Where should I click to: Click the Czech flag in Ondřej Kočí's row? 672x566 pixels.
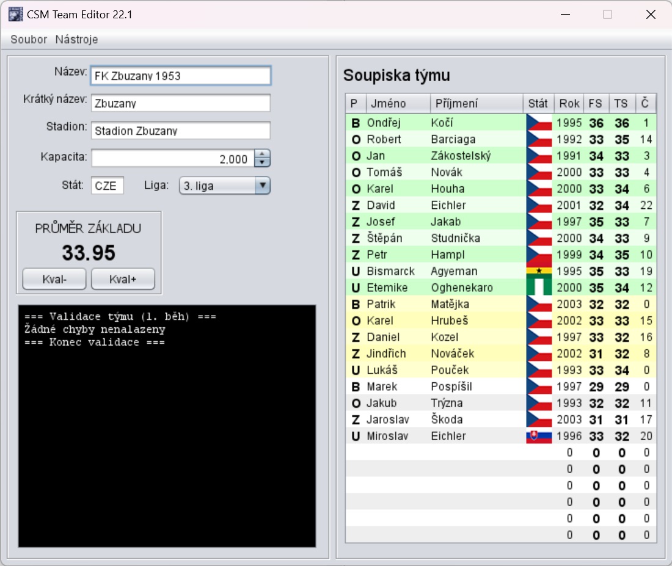[x=539, y=123]
